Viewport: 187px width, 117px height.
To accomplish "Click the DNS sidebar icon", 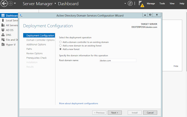I will coord(3,35).
